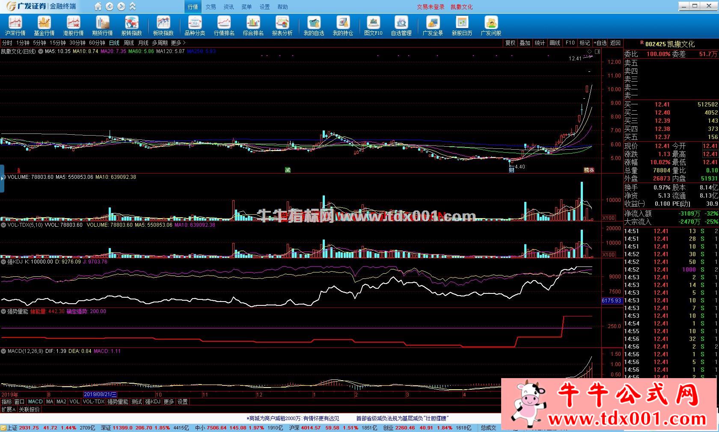Open the 菜单 menu
This screenshot has height=432, width=719.
pos(247,7)
